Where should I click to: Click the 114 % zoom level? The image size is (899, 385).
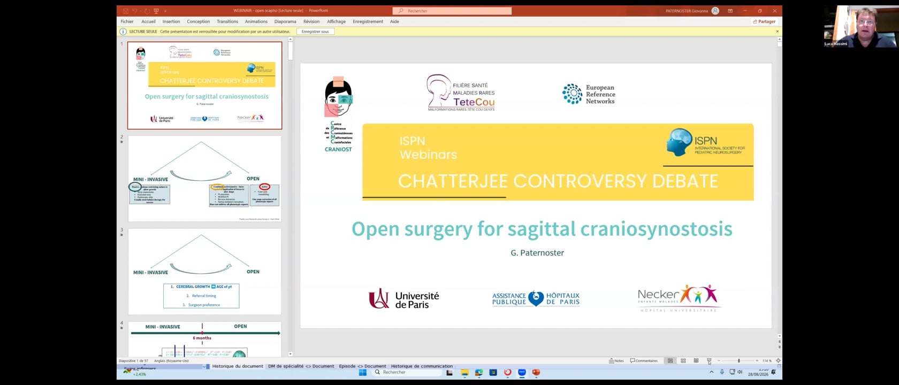(767, 361)
